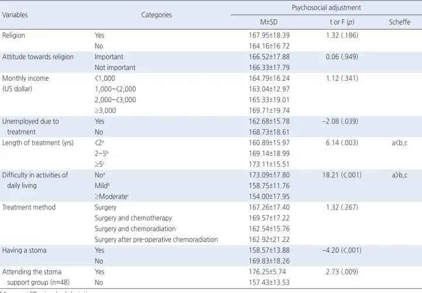The width and height of the screenshot is (422, 293).
Task: Click the 'Surgery' category cell
Action: pos(105,207)
